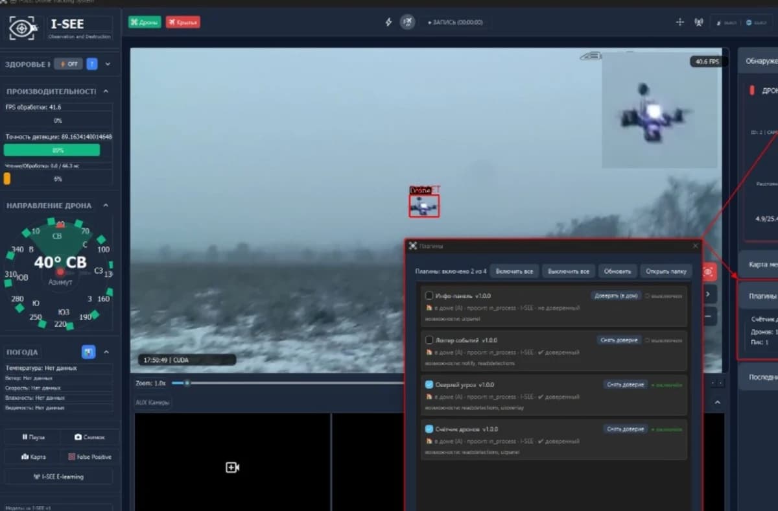Enable the Логгер событий plugin checkbox
Viewport: 778px width, 511px height.
coord(429,340)
